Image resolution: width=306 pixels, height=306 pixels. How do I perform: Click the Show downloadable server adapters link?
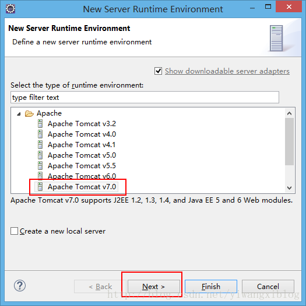pos(227,71)
